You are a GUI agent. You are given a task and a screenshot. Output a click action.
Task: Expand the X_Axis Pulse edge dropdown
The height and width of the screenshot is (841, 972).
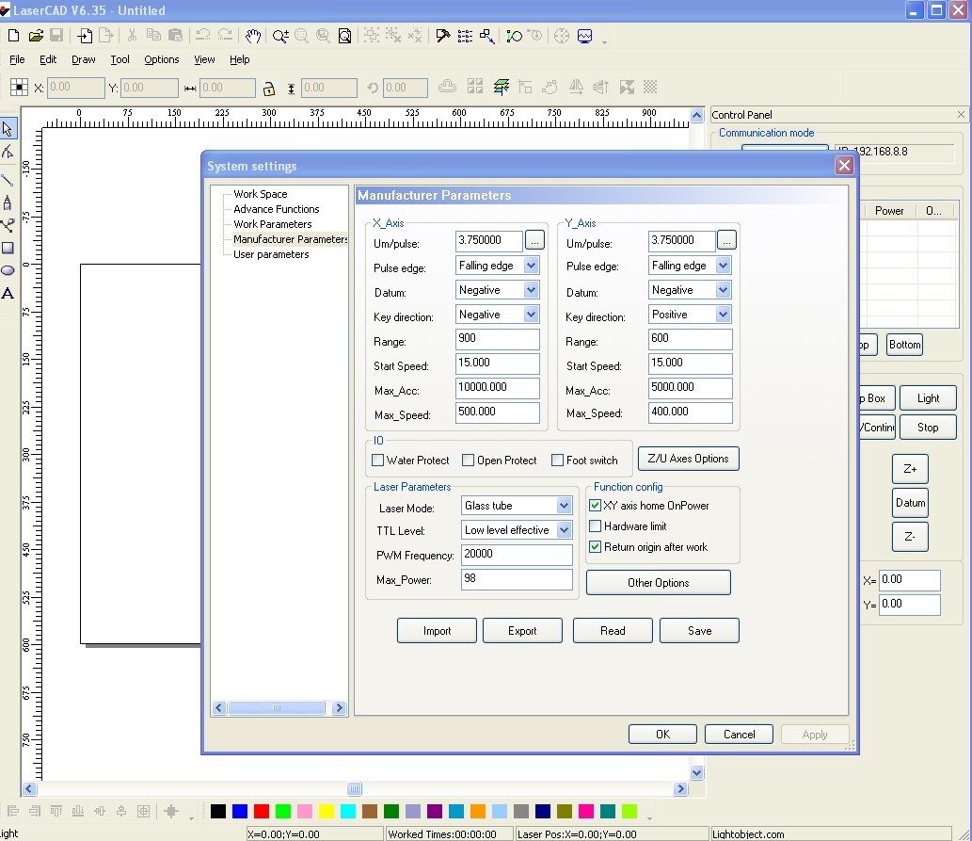531,266
